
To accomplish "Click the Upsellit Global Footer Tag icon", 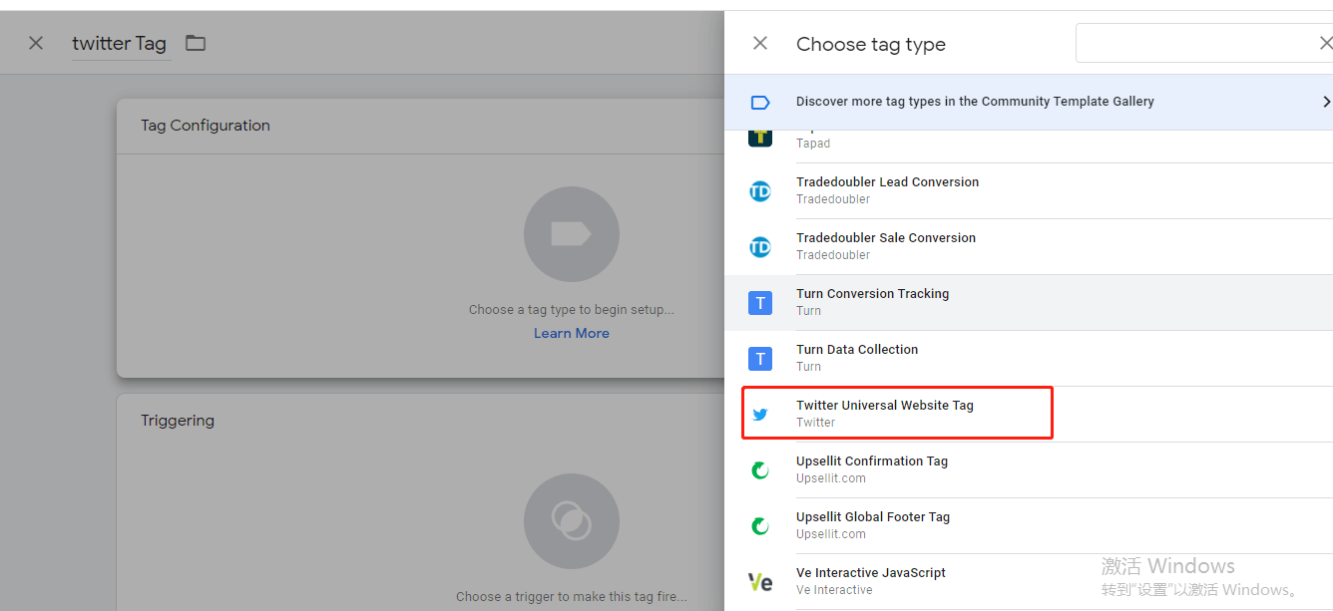I will pyautogui.click(x=760, y=525).
